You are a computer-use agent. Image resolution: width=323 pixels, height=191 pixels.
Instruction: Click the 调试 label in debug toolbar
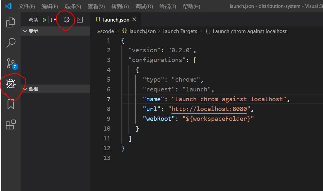(33, 20)
